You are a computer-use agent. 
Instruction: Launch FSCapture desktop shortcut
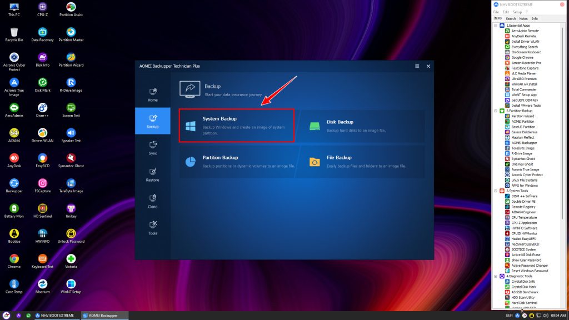click(x=42, y=186)
